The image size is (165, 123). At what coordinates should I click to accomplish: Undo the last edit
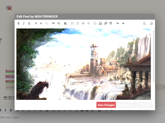click(118, 23)
